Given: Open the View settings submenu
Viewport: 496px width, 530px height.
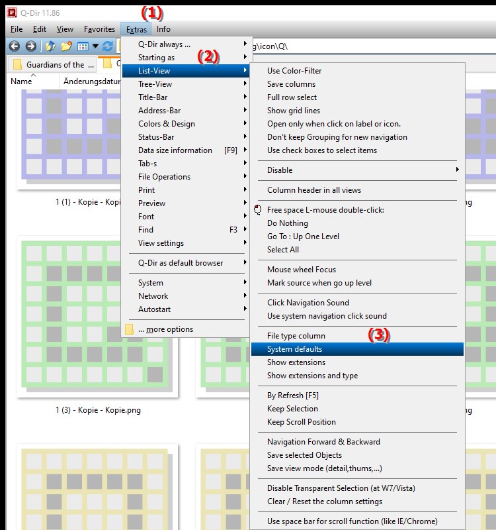Looking at the screenshot, I should click(x=185, y=243).
